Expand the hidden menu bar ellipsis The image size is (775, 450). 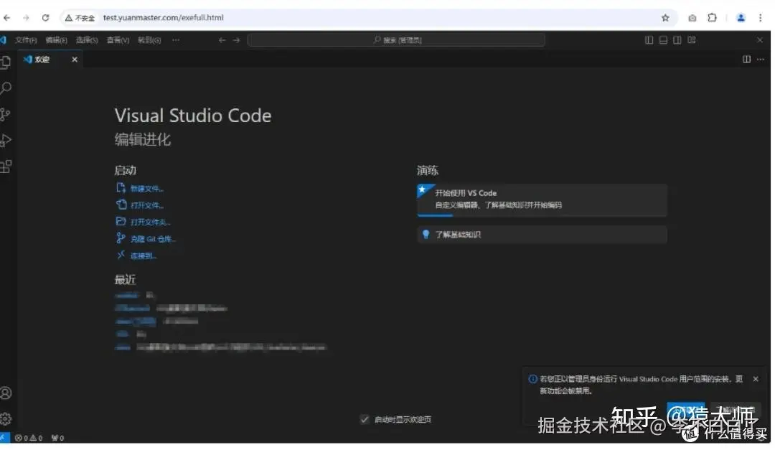pos(176,40)
